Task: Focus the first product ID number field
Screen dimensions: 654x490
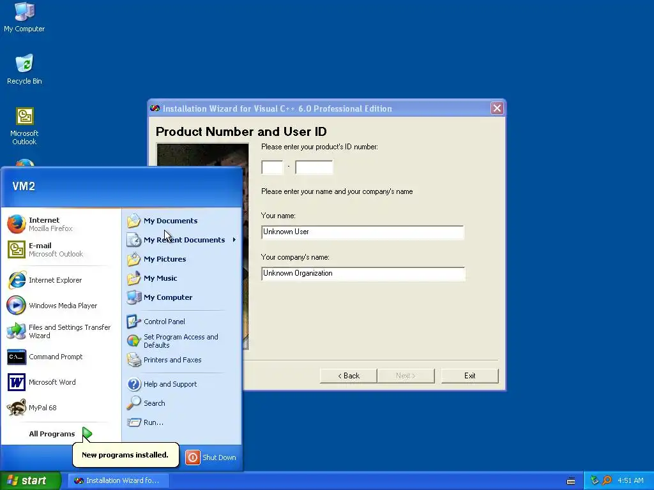Action: click(x=272, y=167)
